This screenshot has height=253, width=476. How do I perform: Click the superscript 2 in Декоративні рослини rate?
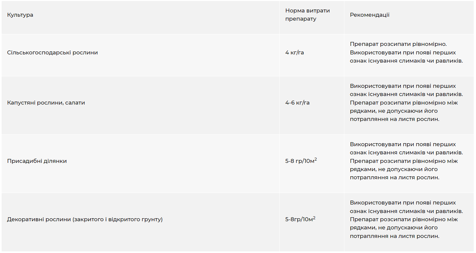point(314,218)
